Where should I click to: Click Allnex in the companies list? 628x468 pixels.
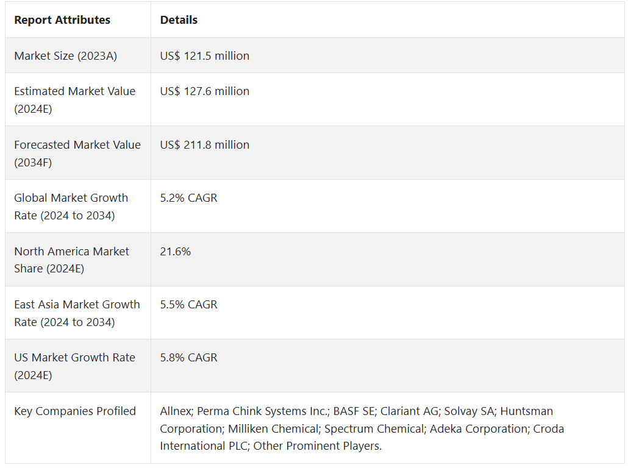[176, 411]
